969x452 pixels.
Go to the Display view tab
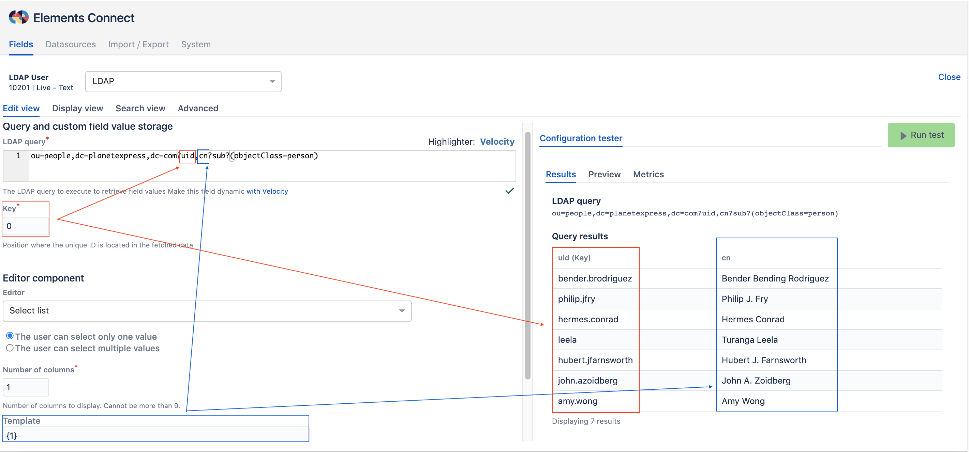(x=77, y=108)
